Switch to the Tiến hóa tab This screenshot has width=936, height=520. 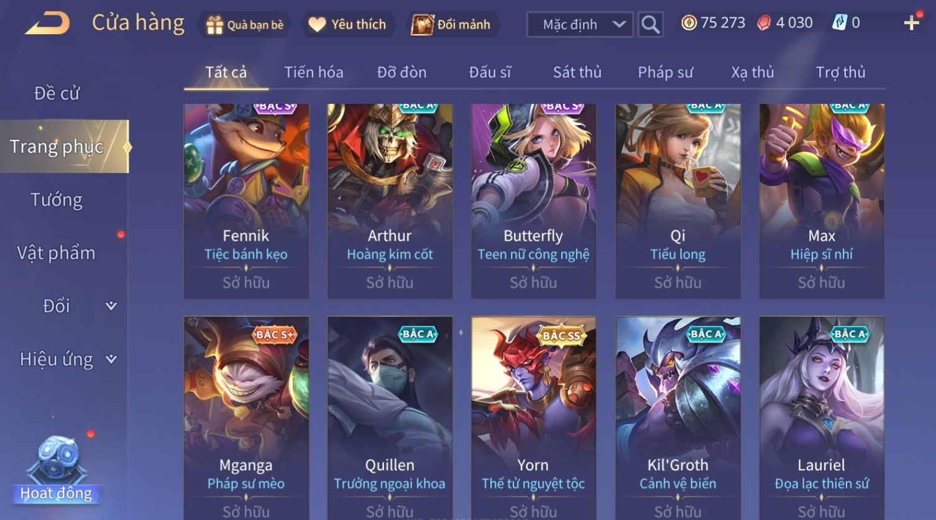[x=314, y=72]
